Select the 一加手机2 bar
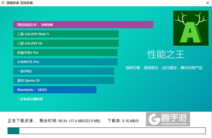Viewport: 212px width, 138px height. [64, 71]
